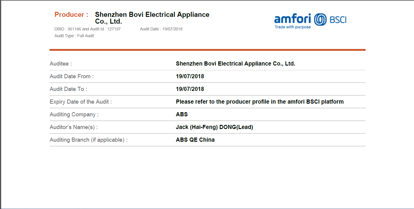Click the header 'Audit Date : 19/07/2018' text

[x=161, y=29]
